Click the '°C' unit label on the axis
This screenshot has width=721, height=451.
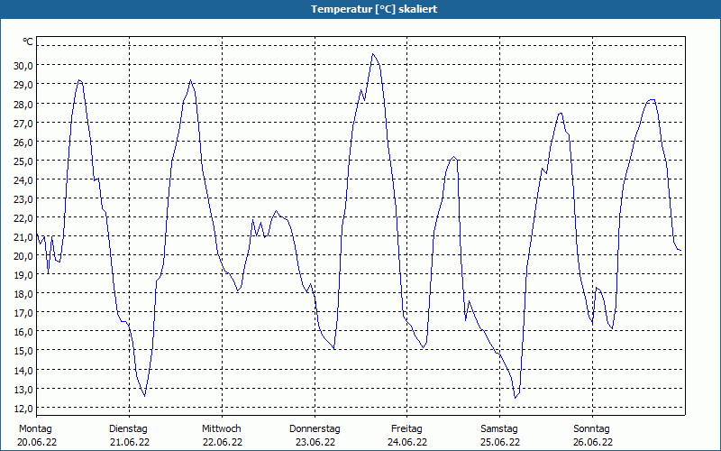[28, 41]
